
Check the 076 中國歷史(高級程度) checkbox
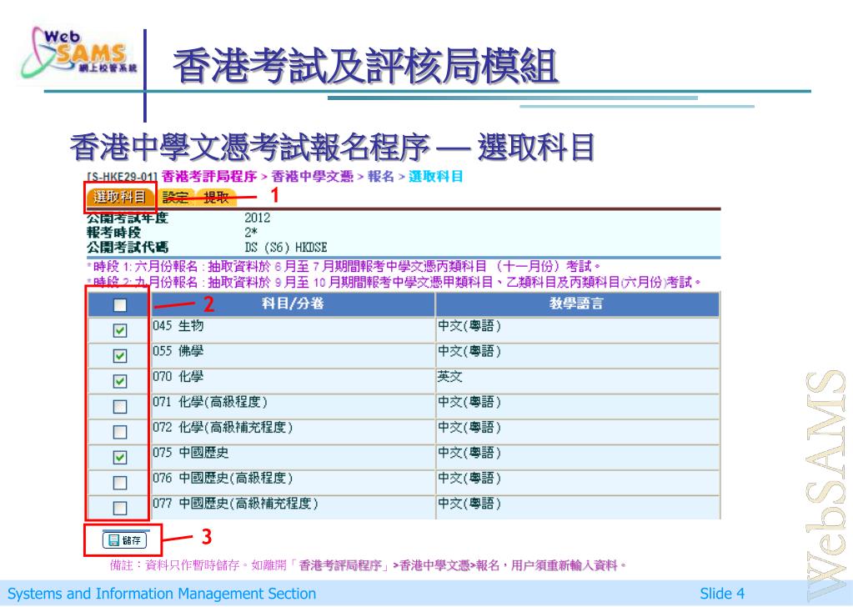point(120,483)
